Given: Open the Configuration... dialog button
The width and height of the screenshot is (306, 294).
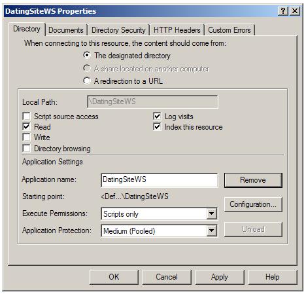Looking at the screenshot, I should tap(253, 204).
